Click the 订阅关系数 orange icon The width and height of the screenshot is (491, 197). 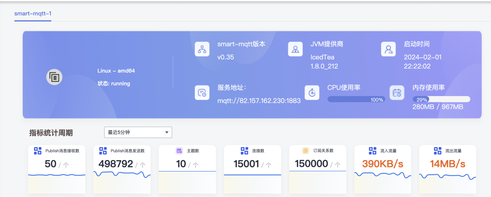click(306, 151)
